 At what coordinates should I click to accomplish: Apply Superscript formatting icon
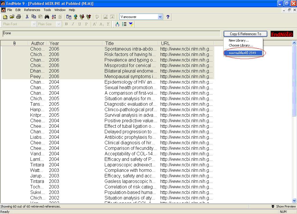95,24
